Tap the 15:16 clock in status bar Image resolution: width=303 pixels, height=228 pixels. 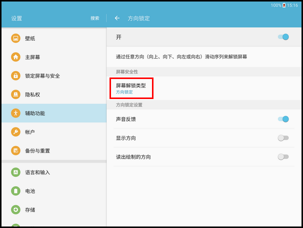click(x=292, y=5)
